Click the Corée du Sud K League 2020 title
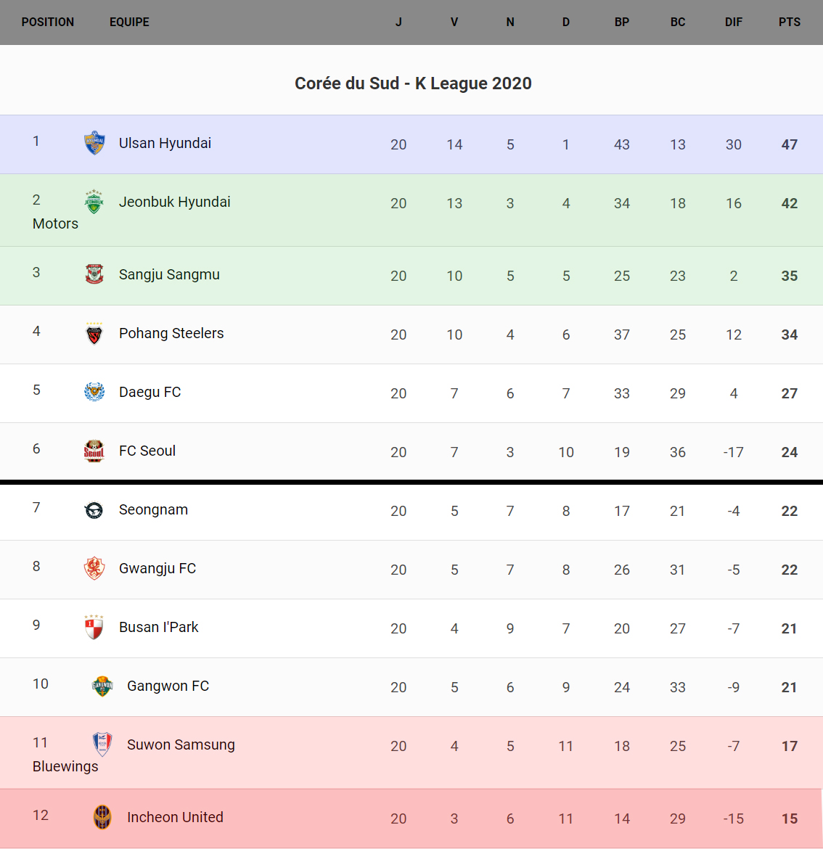The height and width of the screenshot is (849, 823). (x=413, y=83)
